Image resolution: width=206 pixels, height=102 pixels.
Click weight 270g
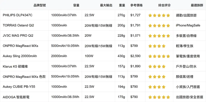coord(121,15)
